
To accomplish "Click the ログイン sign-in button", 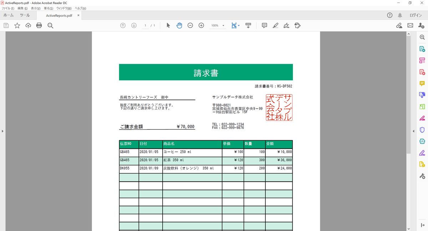I will [416, 15].
